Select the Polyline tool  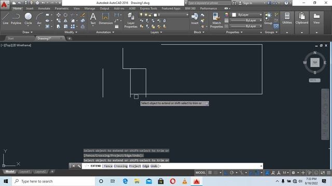[16, 19]
